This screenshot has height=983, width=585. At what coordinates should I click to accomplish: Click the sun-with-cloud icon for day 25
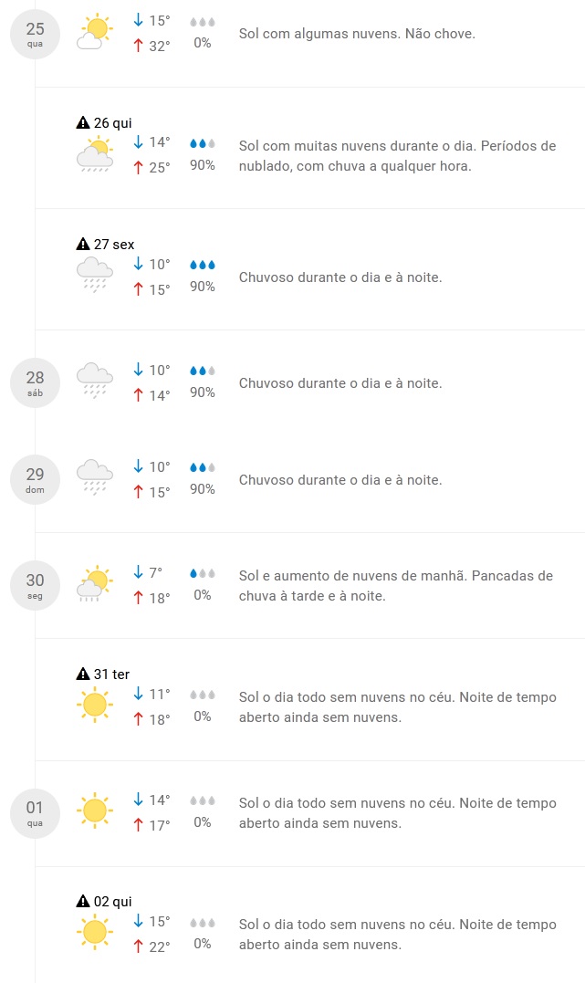94,32
